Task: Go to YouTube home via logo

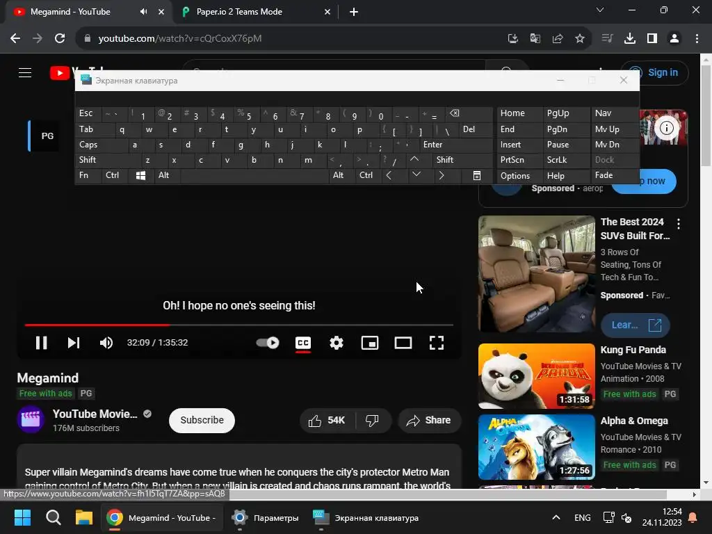Action: pos(61,72)
